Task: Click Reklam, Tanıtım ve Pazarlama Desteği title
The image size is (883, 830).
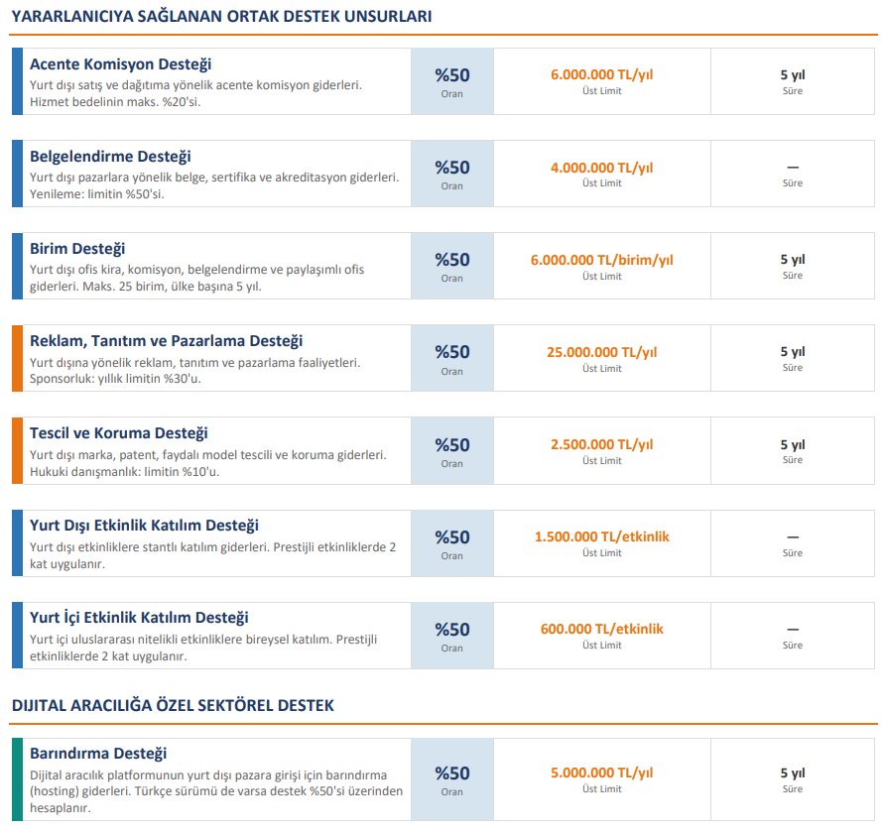Action: click(166, 341)
